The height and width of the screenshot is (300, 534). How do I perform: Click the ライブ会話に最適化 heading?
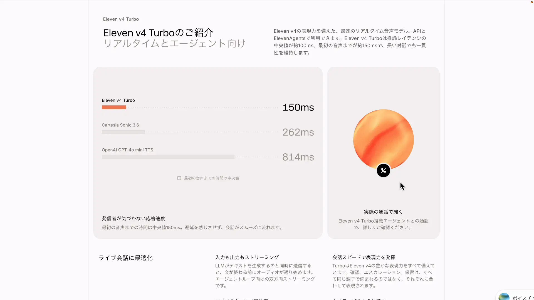click(126, 258)
